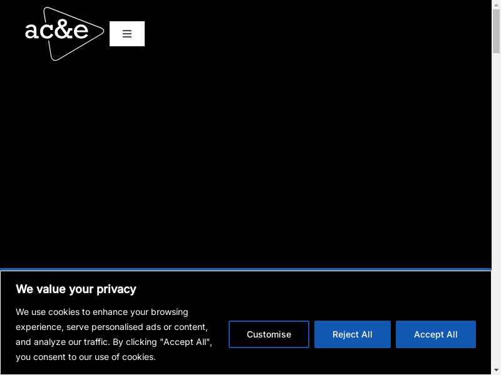Click the vertical scrollbar thumb
The height and width of the screenshot is (375, 501).
pos(496,31)
